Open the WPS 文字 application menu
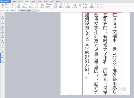The width and height of the screenshot is (134, 98). [5, 1]
